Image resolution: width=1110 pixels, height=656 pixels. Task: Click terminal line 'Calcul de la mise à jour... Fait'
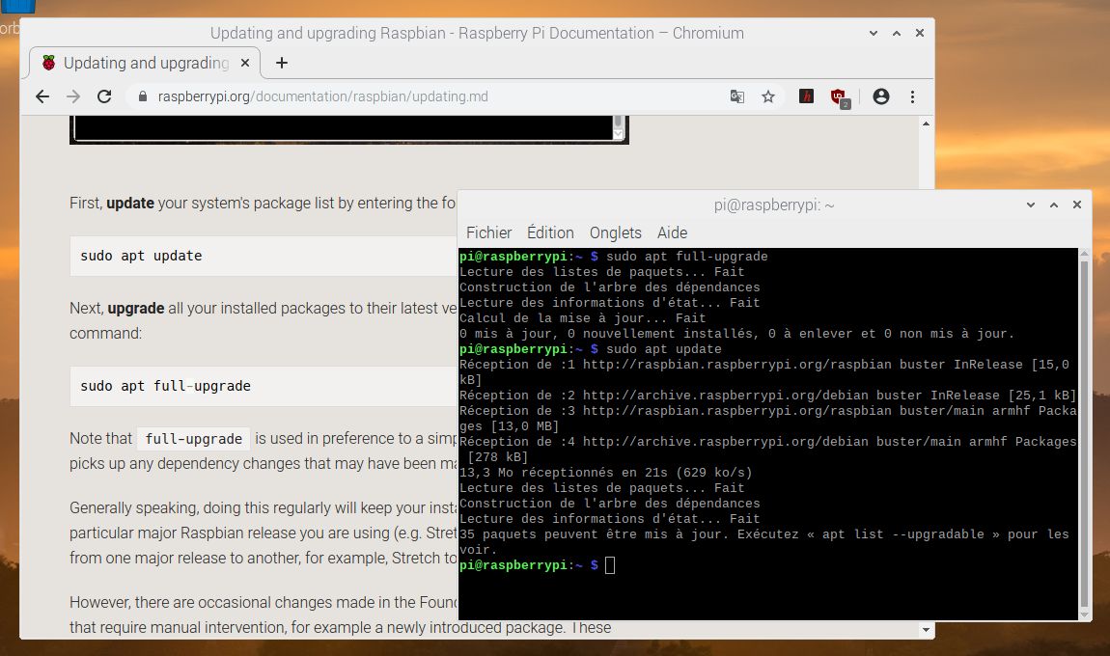tap(582, 317)
